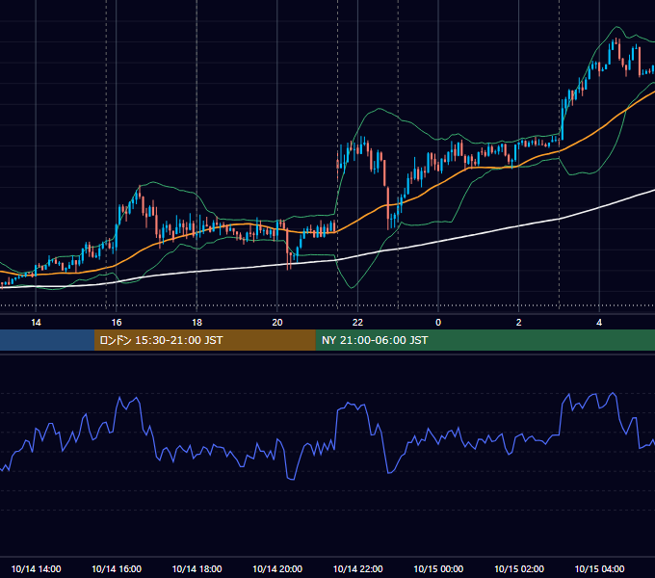Click the 10/15 00:00 date label

coord(438,568)
